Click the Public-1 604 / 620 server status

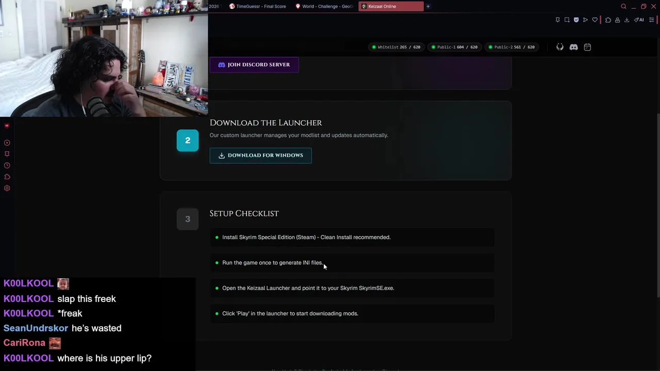click(454, 47)
